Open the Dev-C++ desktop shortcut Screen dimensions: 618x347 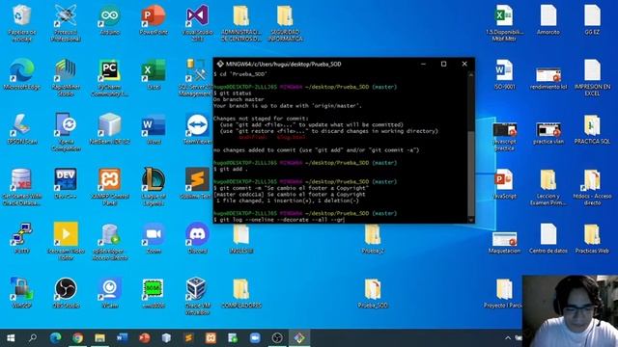click(66, 184)
